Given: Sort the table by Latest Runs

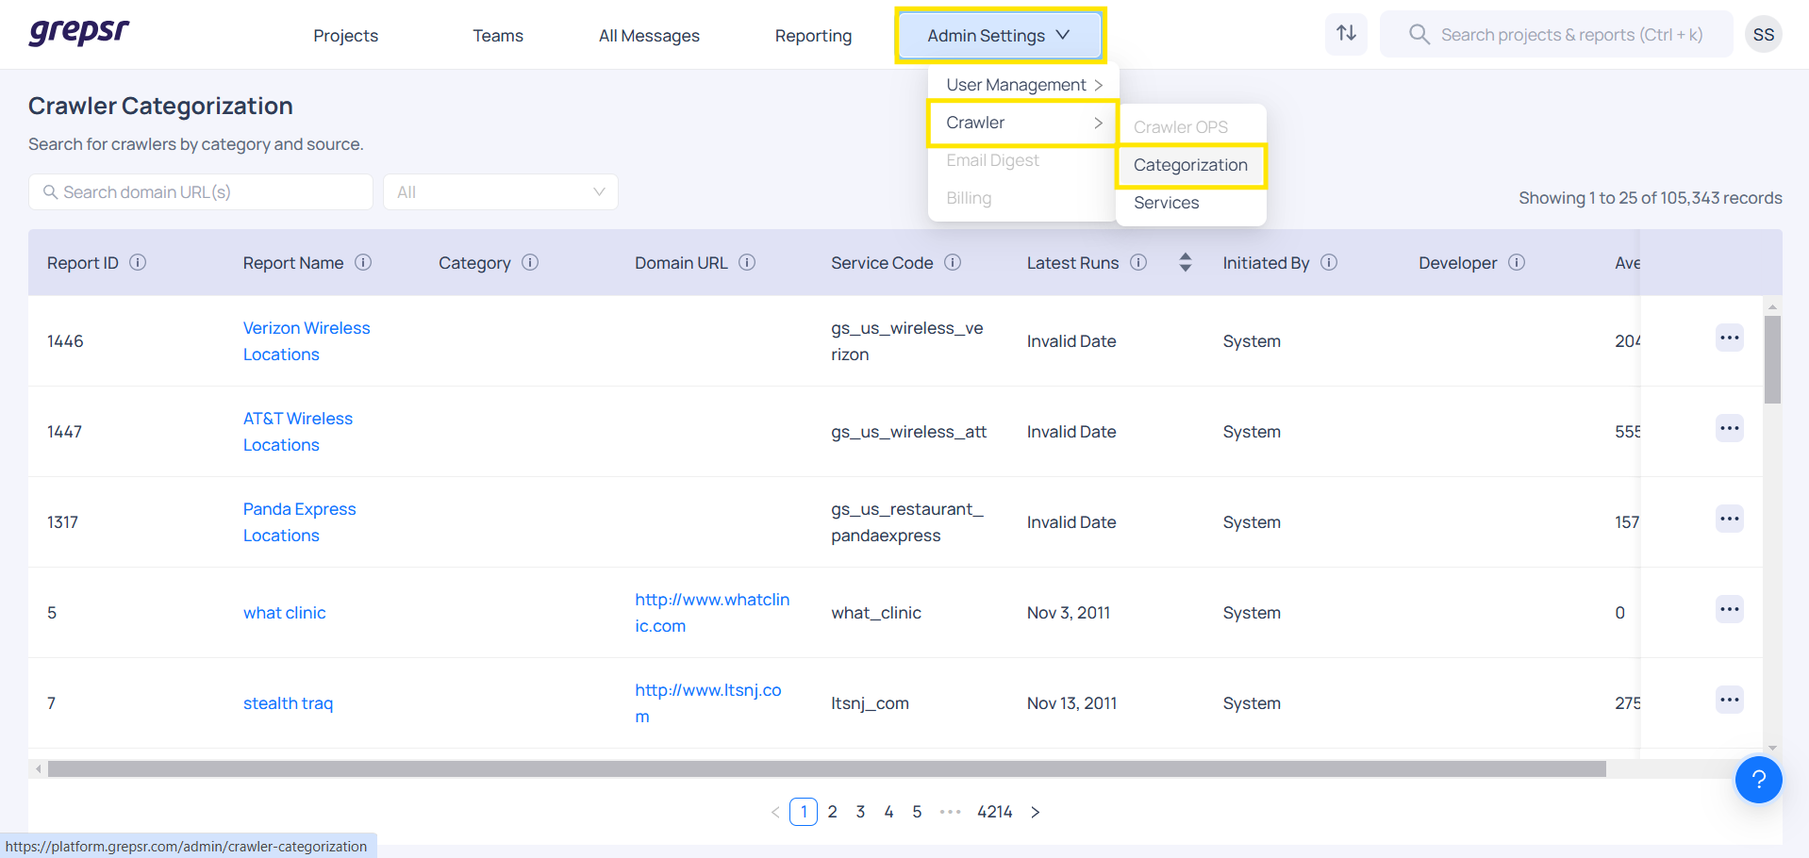Looking at the screenshot, I should (1186, 262).
